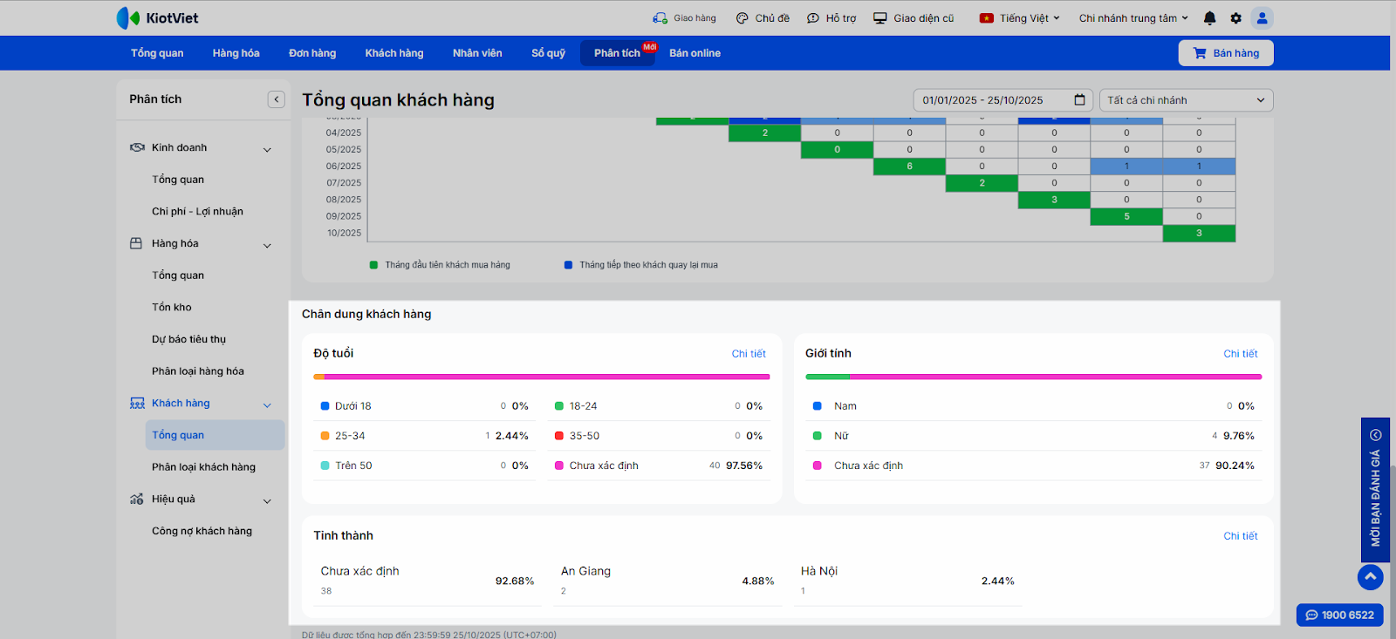Click the scroll-to-top arrow button
Viewport: 1396px width, 639px height.
pyautogui.click(x=1370, y=577)
